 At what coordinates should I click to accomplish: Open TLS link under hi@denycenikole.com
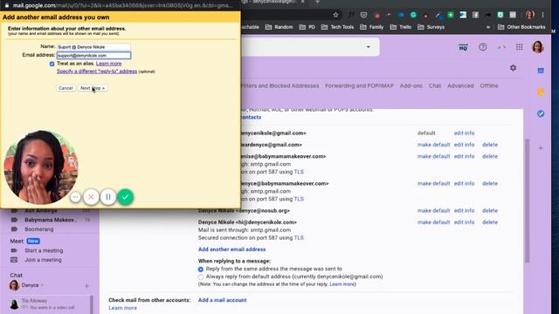[299, 238]
